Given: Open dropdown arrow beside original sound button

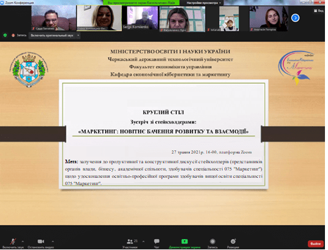Looking at the screenshot, I should (79, 35).
